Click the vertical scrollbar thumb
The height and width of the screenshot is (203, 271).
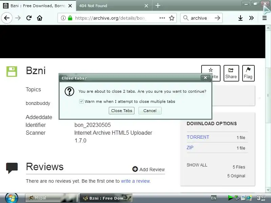click(268, 95)
